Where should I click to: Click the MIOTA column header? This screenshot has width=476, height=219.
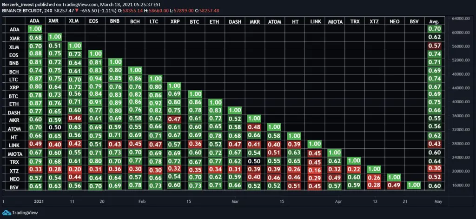[335, 21]
